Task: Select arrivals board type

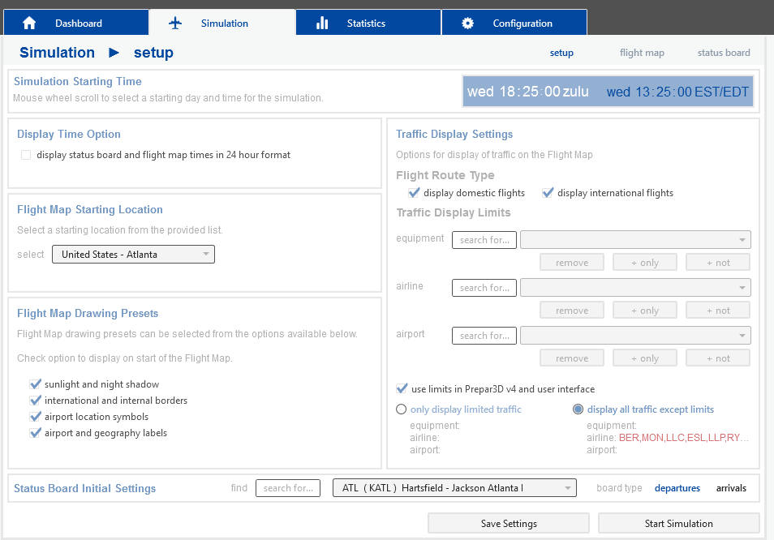Action: (731, 488)
